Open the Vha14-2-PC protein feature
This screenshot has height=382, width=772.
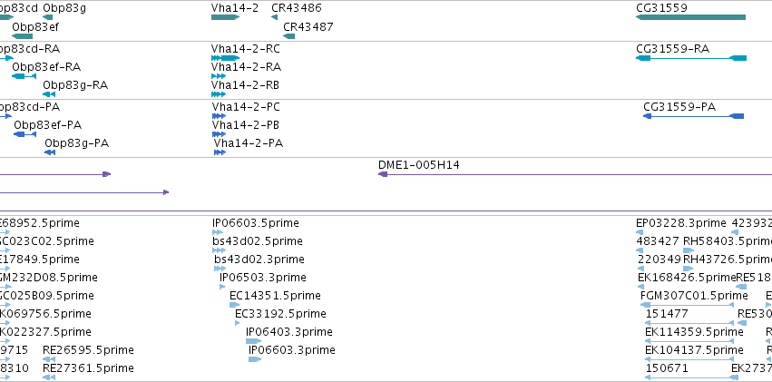(220, 116)
